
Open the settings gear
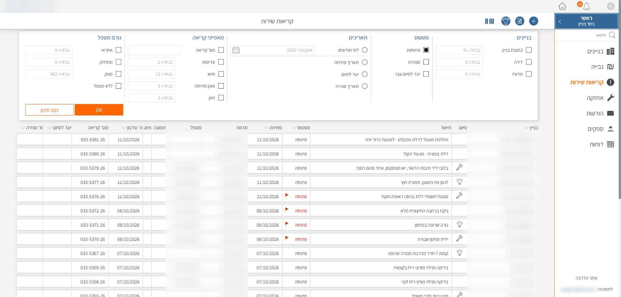610,6
